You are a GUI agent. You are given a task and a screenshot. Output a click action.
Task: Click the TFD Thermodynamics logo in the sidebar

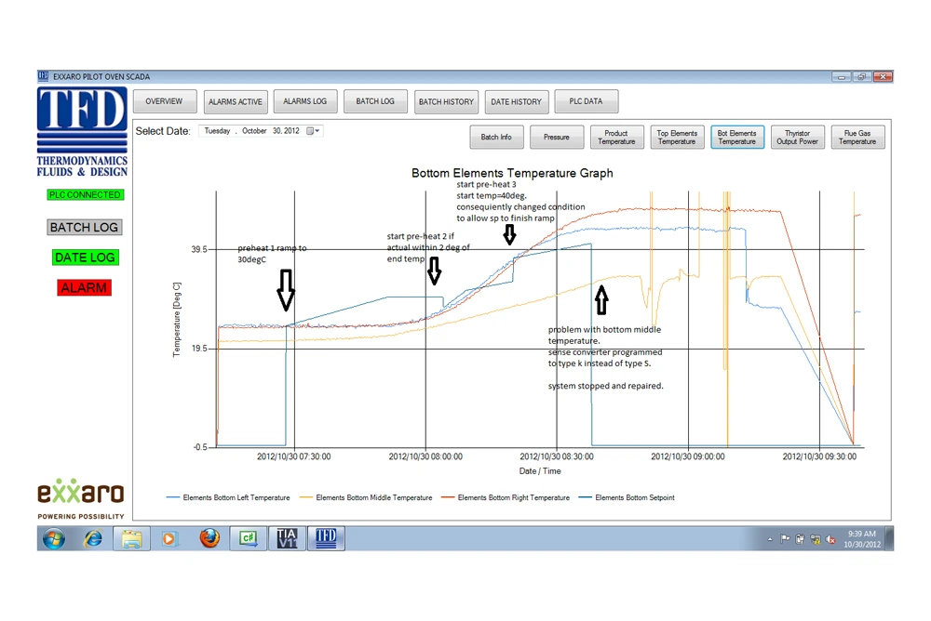coord(81,124)
